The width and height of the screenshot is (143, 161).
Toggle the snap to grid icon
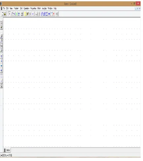point(1,81)
